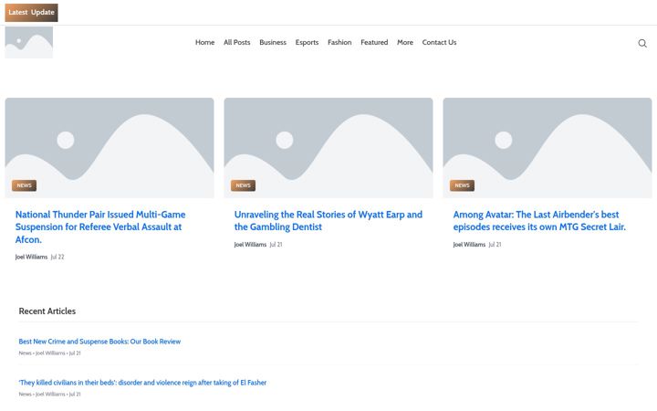657x411 pixels.
Task: Open Unraveling Wyatt Earp stories headline
Action: click(328, 221)
